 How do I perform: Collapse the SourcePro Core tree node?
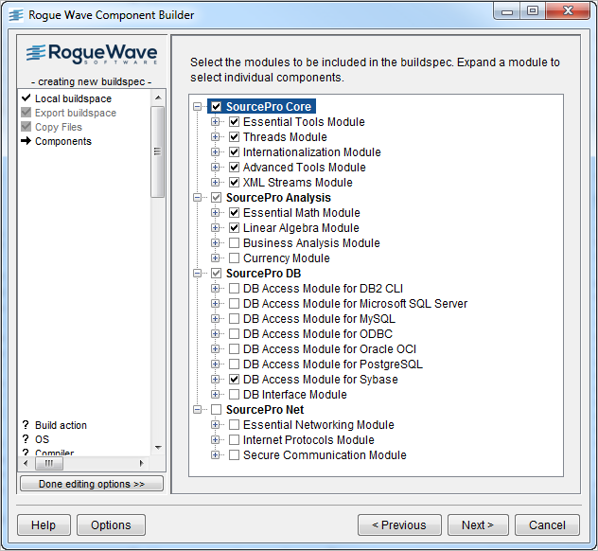[x=198, y=107]
